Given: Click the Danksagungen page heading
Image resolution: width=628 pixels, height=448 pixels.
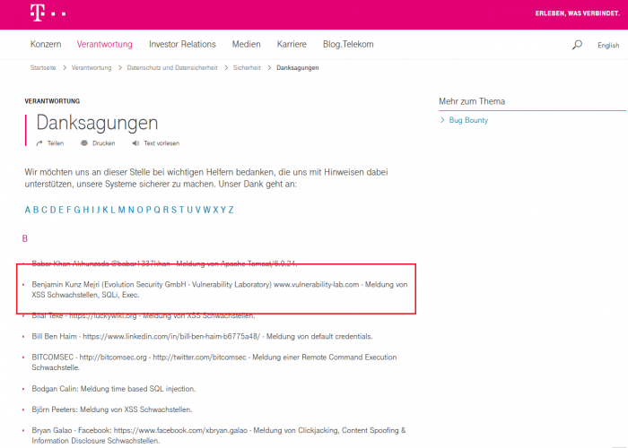Looking at the screenshot, I should pyautogui.click(x=97, y=123).
